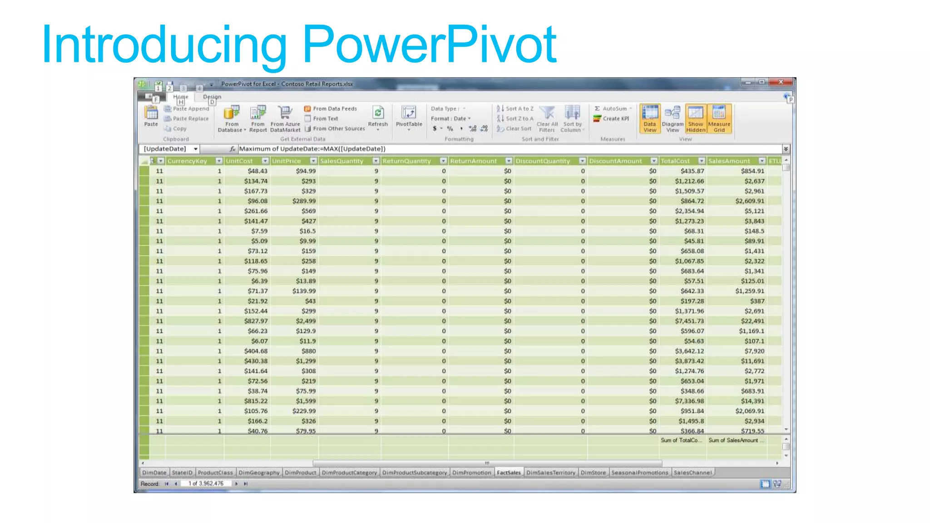
Task: Choose Paste Append in Clipboard group
Action: (x=187, y=109)
